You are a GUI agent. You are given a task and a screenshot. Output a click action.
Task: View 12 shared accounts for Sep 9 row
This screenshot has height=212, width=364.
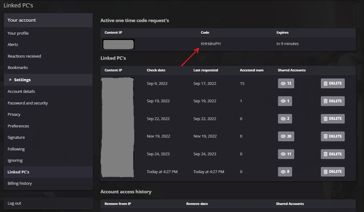pyautogui.click(x=286, y=83)
